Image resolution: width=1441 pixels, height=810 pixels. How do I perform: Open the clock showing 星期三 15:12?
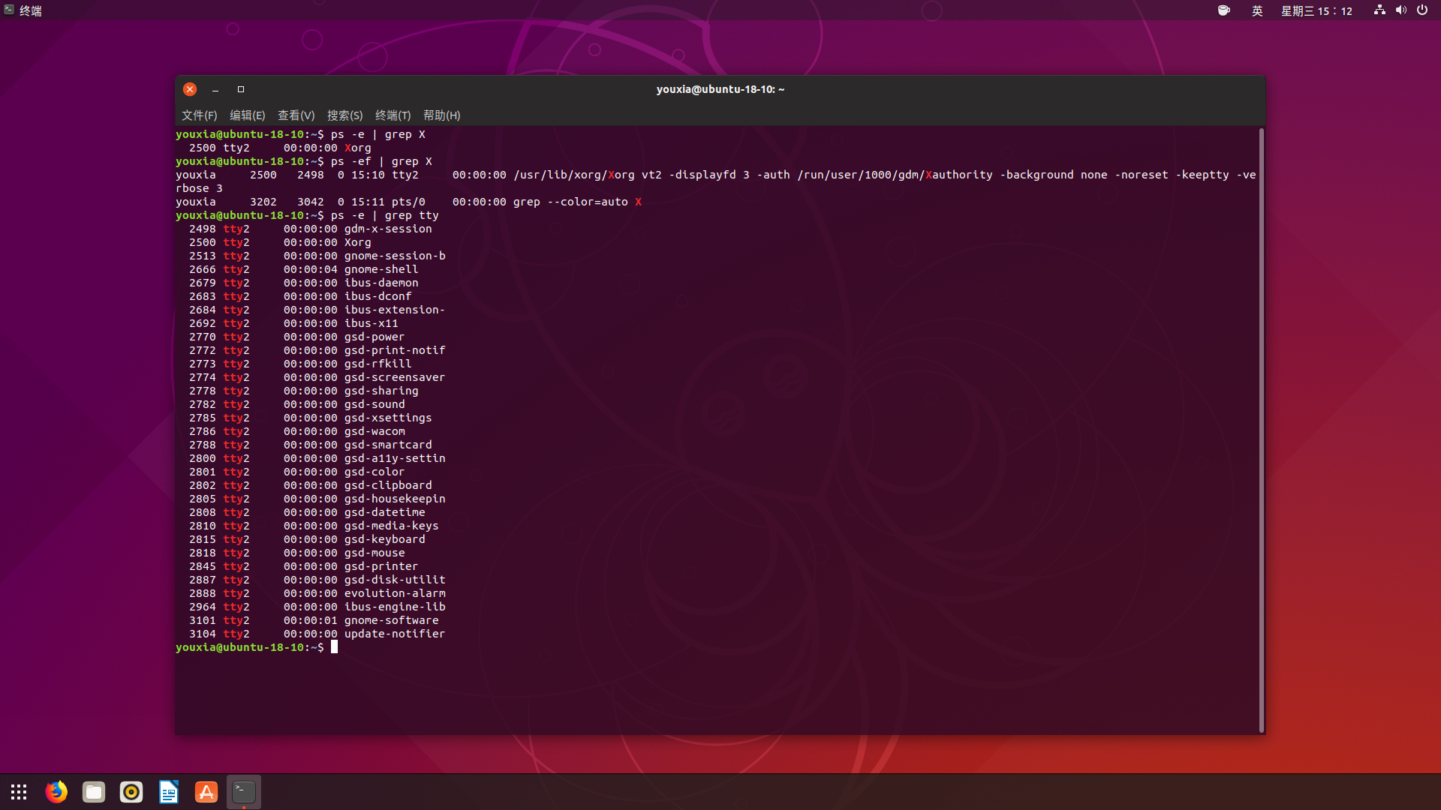[1316, 10]
